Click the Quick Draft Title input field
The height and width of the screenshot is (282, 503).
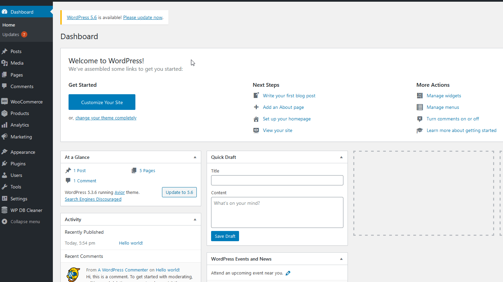(x=277, y=180)
